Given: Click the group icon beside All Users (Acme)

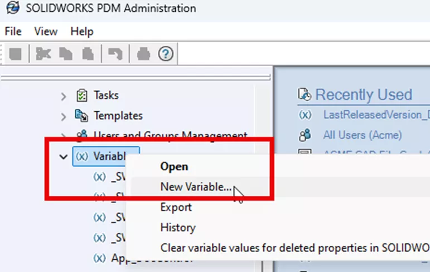Looking at the screenshot, I should [305, 135].
